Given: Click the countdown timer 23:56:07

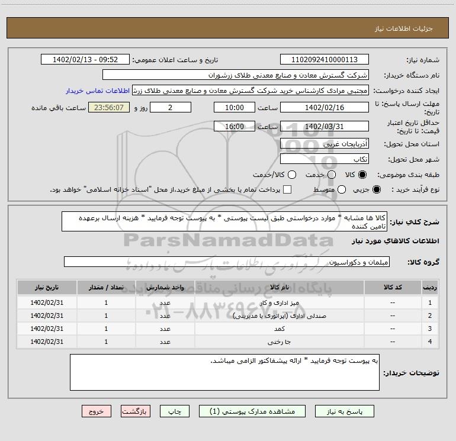Looking at the screenshot, I should 109,107.
